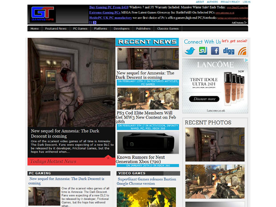Image resolution: width=276 pixels, height=207 pixels.
Task: Click the Lancôme ad info icon
Action: [x=246, y=60]
